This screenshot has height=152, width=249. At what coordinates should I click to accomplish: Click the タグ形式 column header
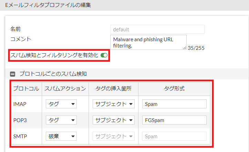(x=174, y=89)
